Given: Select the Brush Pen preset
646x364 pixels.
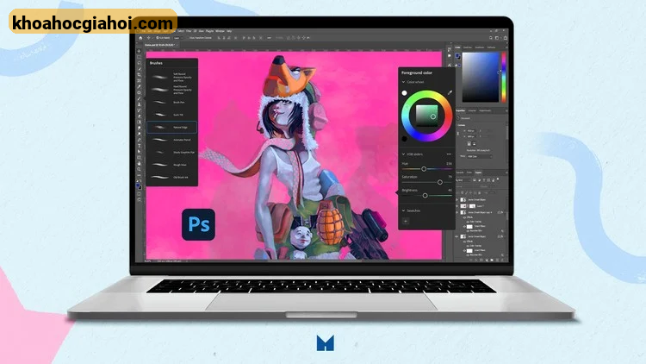Looking at the screenshot, I should [x=171, y=103].
